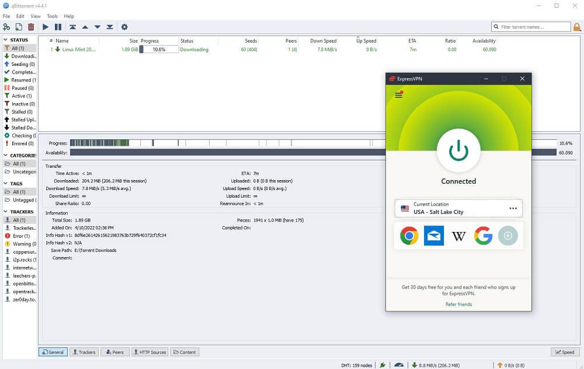The image size is (584, 369).
Task: Click the Filter torrent names search field
Action: pos(531,27)
